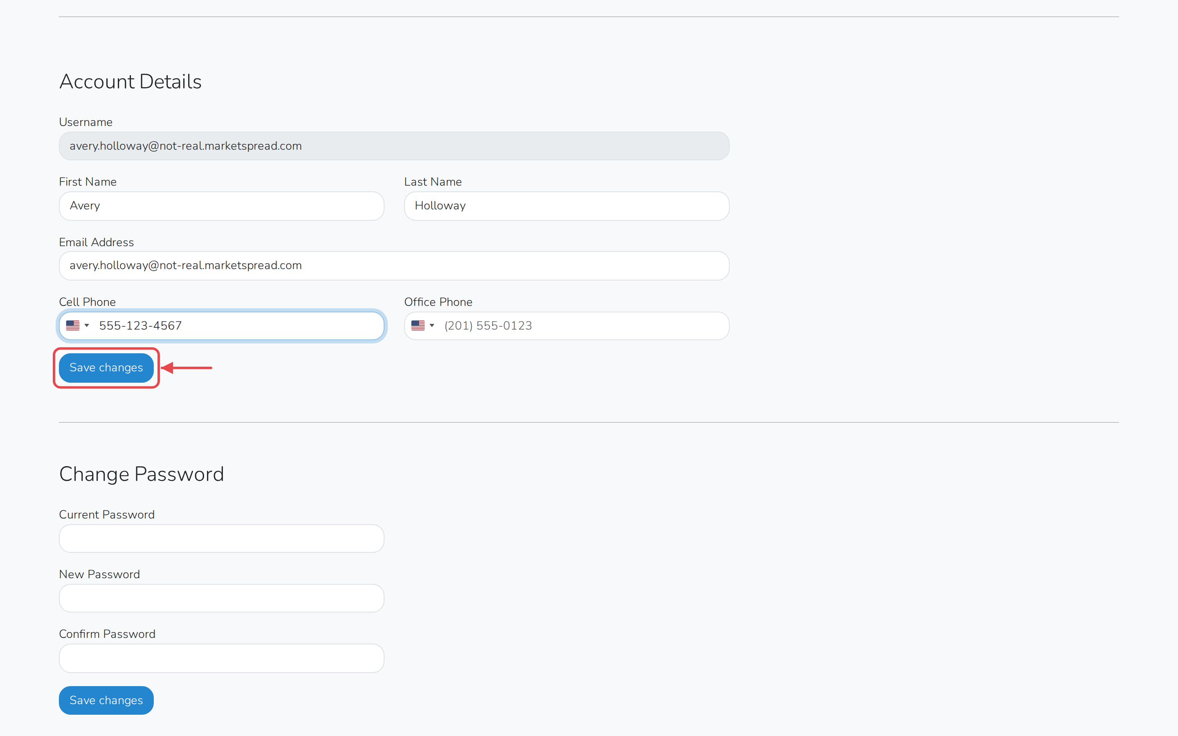Image resolution: width=1178 pixels, height=736 pixels.
Task: Click into the New Password field
Action: pos(221,598)
